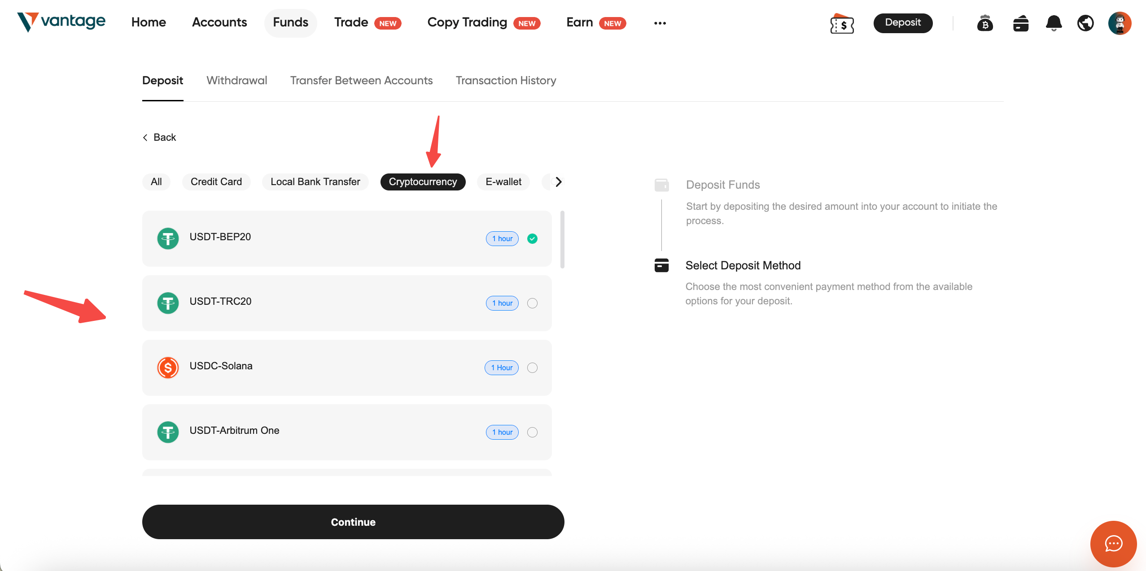Open the notifications bell
Viewport: 1146px width, 571px height.
tap(1054, 23)
